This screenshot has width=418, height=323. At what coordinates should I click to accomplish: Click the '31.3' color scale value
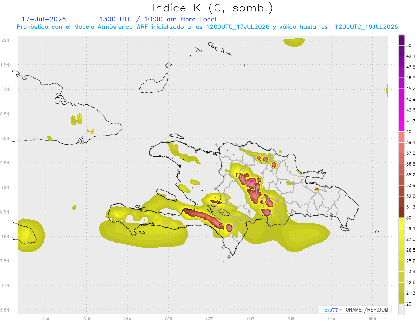(411, 207)
